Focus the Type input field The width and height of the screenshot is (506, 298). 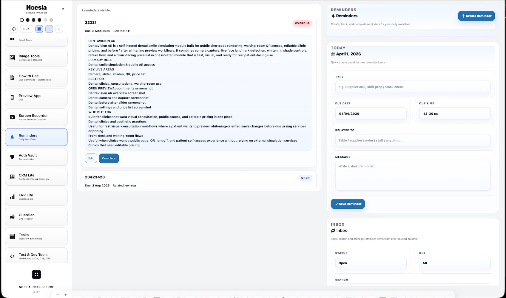413,87
